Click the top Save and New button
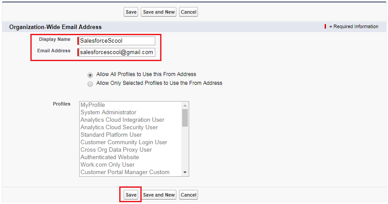 point(159,12)
